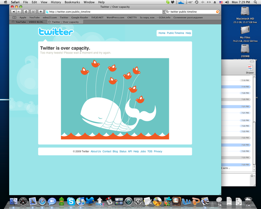Click the fail whale illustration
Screen dimensions: 261x209
click(x=115, y=99)
